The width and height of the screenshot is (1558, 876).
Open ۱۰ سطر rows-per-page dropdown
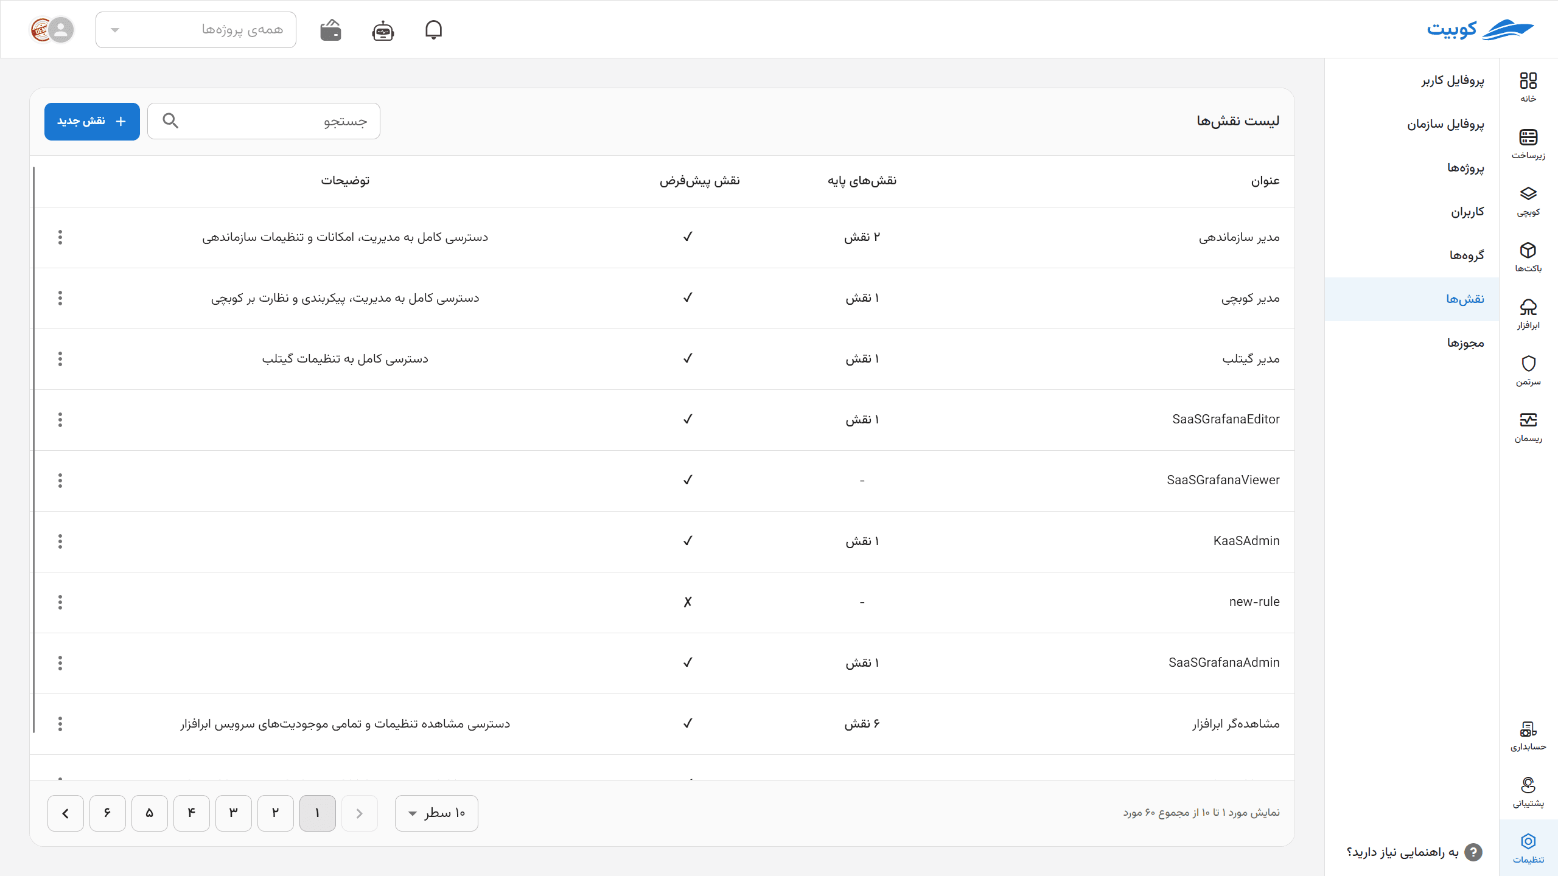[x=436, y=813]
